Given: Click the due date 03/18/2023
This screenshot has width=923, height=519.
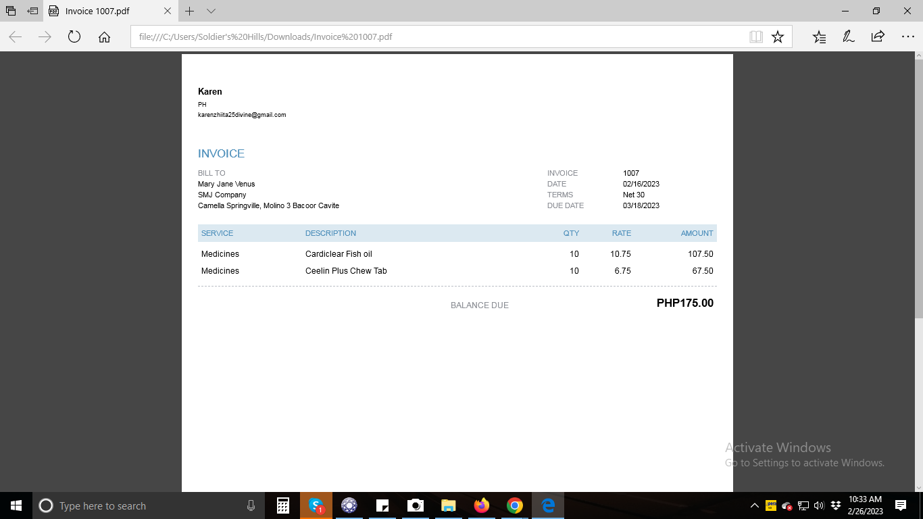Looking at the screenshot, I should point(641,205).
